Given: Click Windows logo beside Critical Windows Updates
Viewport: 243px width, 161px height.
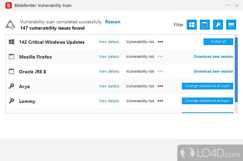Looking at the screenshot, I should click(11, 42).
